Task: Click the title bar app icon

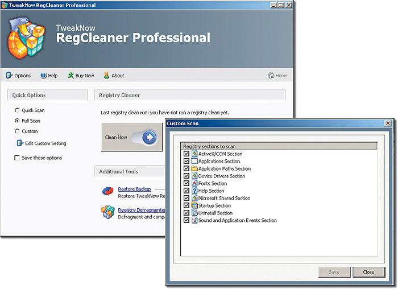Action: click(x=5, y=5)
